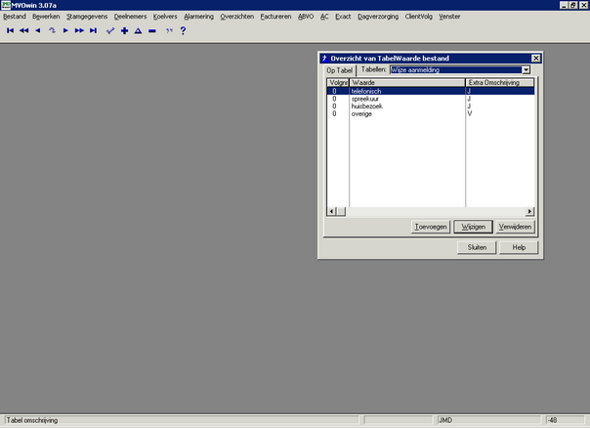590x428 pixels.
Task: Restore down the MVOwin main window
Action: [572, 5]
